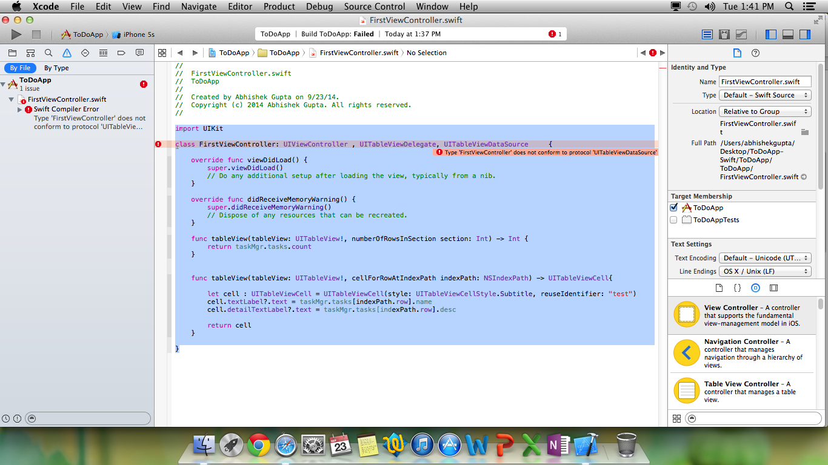828x465 pixels.
Task: Show the Symbol navigator
Action: tap(30, 53)
